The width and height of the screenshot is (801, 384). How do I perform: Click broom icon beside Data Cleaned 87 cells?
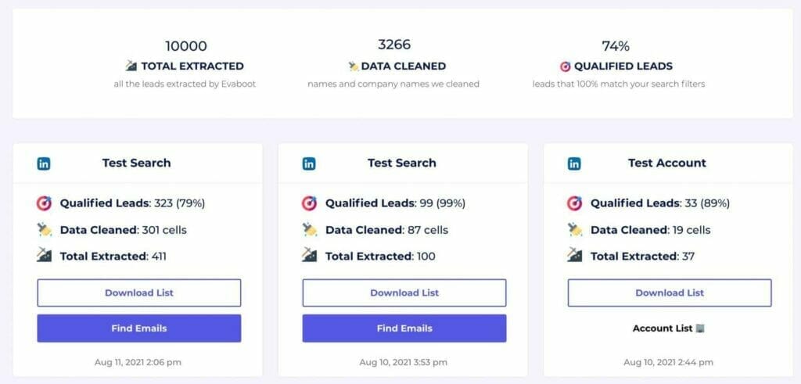click(310, 230)
